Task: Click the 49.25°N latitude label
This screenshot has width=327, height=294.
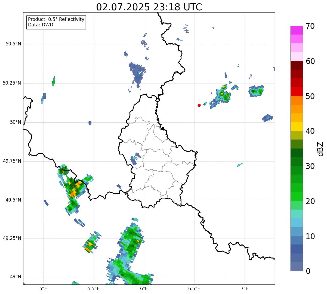Action: [x=12, y=238]
